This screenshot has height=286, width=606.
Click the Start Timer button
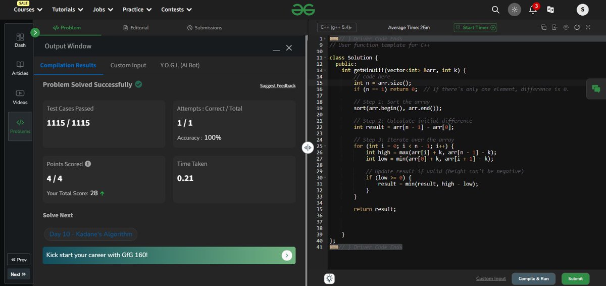475,28
